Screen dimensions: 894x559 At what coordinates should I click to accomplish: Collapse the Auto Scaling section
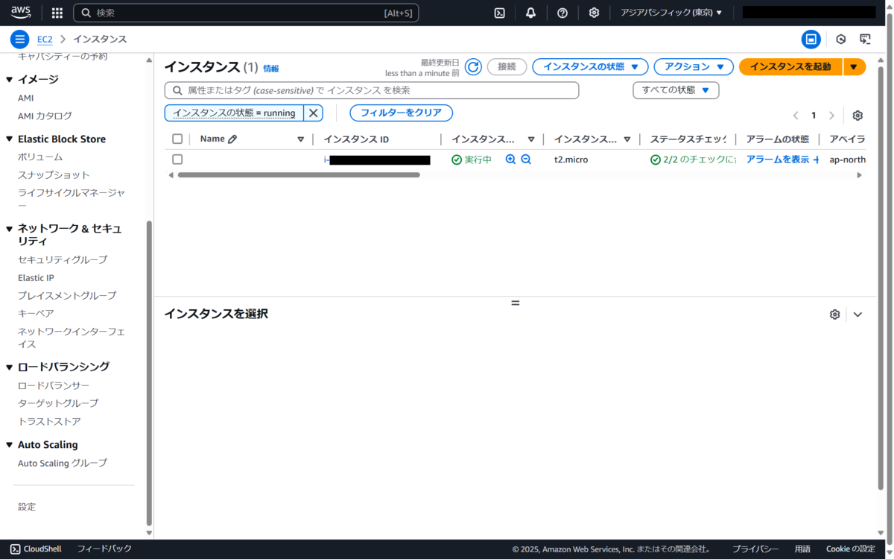10,445
